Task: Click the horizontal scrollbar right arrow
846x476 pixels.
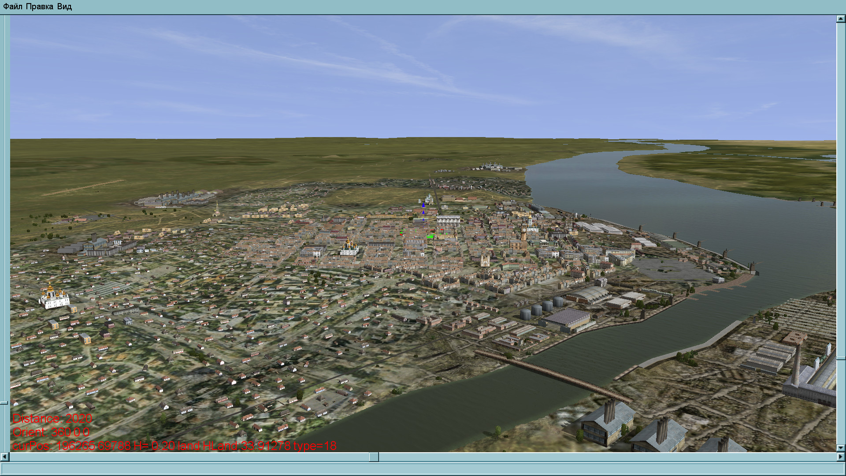Action: [841, 457]
